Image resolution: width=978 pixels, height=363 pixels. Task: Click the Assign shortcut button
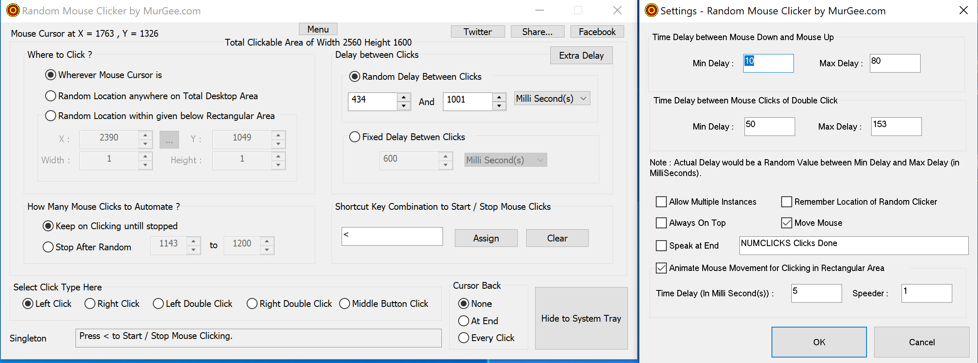[x=486, y=238]
